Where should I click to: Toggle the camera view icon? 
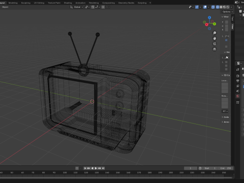215,44
